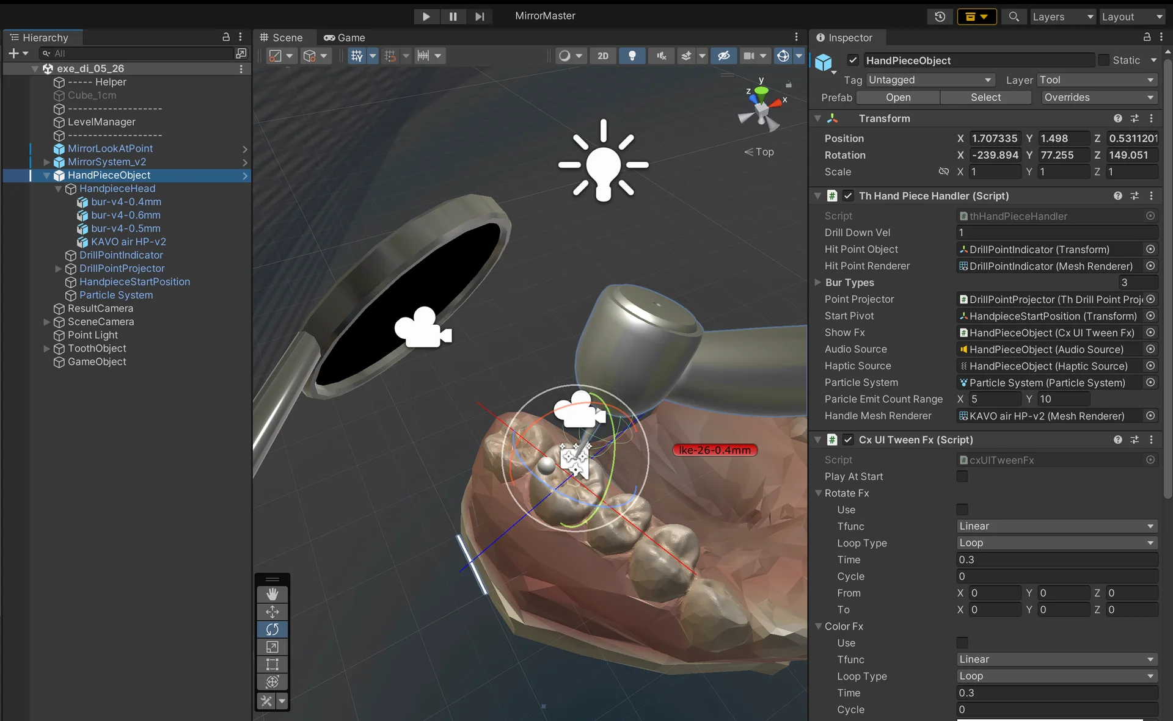The width and height of the screenshot is (1173, 721).
Task: Switch to the Game tab
Action: (x=345, y=38)
